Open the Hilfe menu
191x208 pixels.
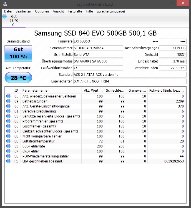click(89, 11)
